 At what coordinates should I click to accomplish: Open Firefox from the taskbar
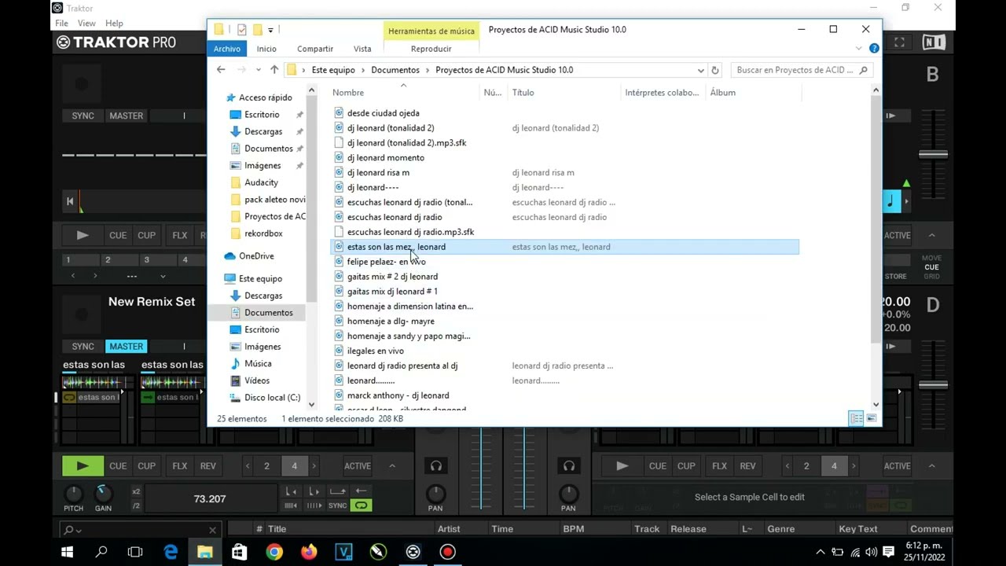pyautogui.click(x=309, y=552)
